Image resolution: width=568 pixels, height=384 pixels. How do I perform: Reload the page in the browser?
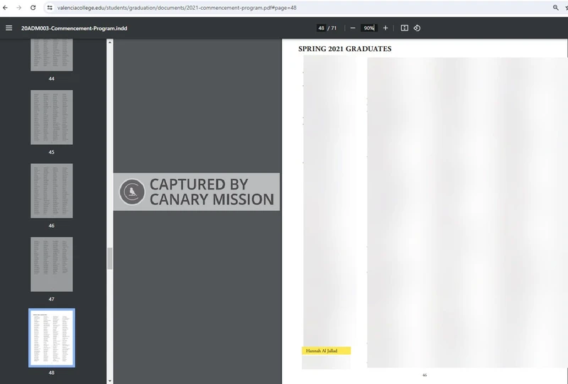coord(33,7)
